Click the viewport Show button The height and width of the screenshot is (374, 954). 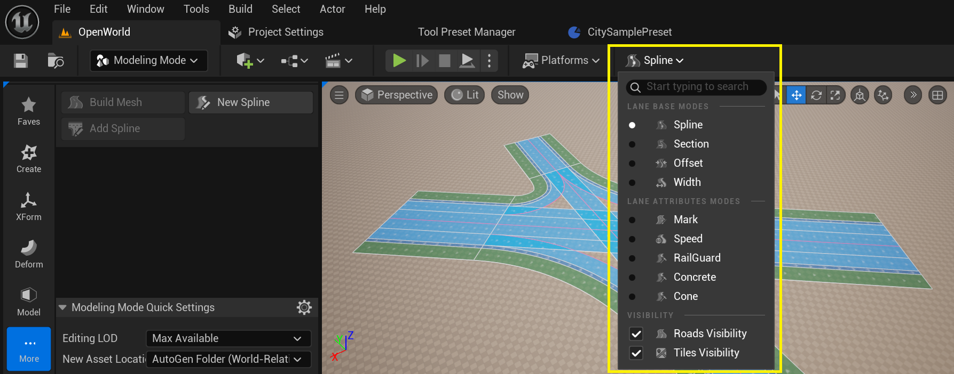[x=510, y=95]
